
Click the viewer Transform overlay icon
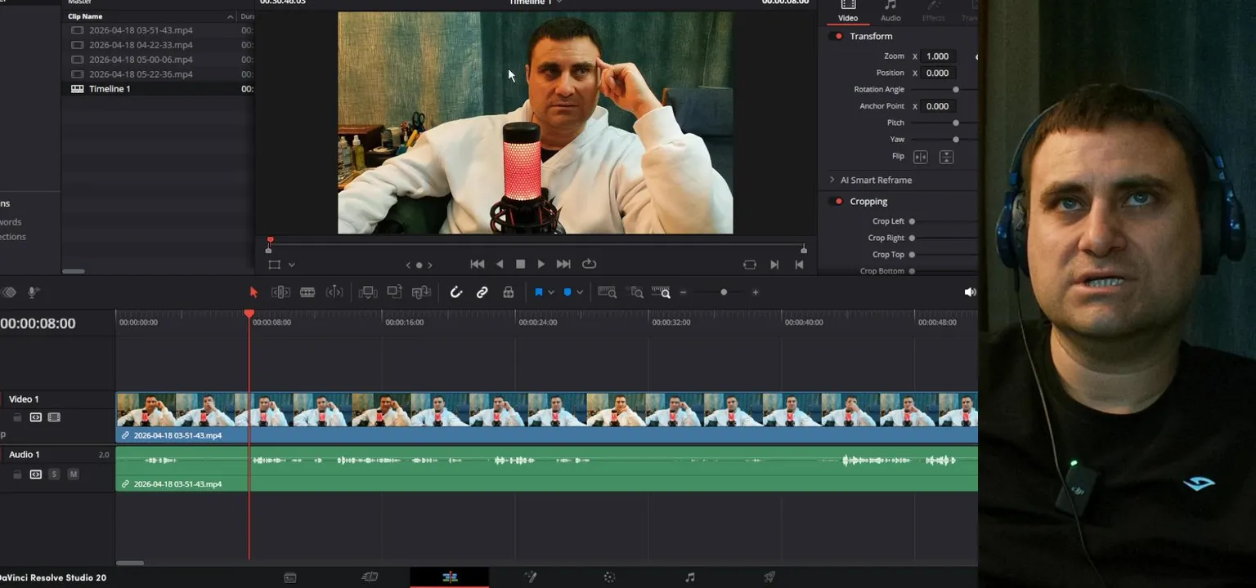tap(275, 265)
